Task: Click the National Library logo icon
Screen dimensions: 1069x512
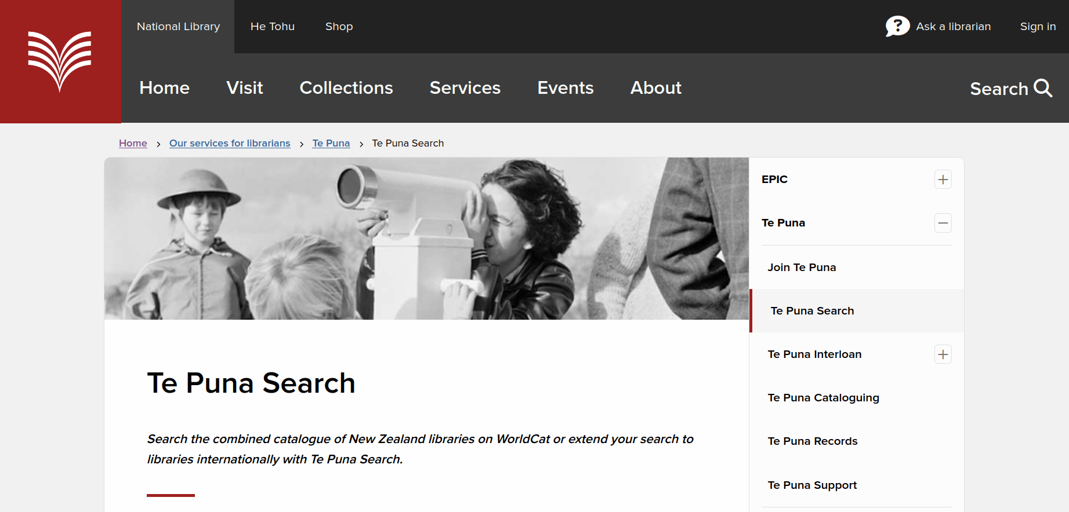Action: click(60, 61)
